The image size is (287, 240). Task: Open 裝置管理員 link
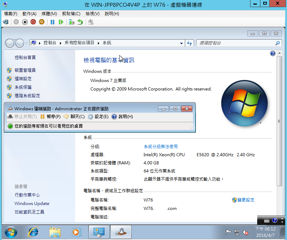click(25, 70)
